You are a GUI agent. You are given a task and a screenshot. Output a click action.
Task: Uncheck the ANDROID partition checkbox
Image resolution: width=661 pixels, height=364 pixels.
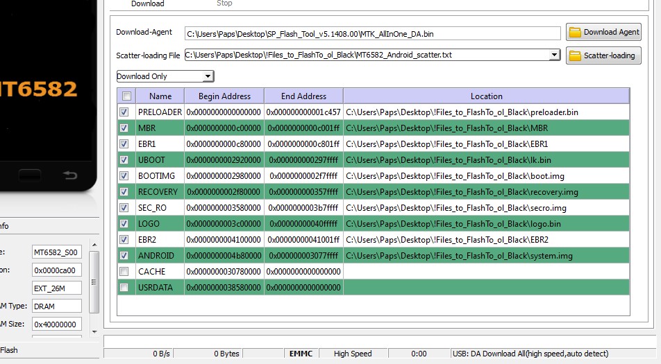point(124,255)
